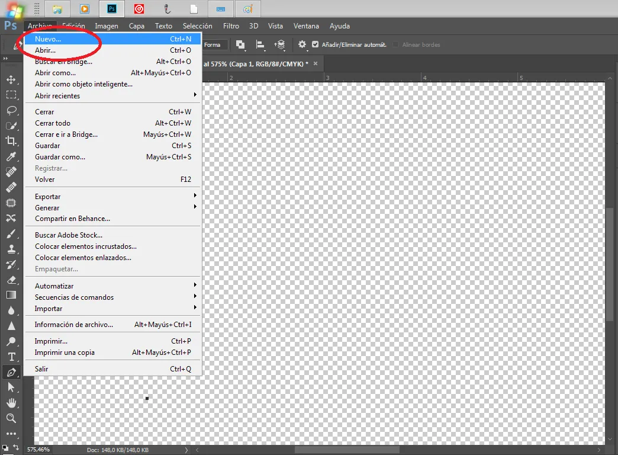
Task: Open the media player taskbar icon
Action: [x=85, y=9]
